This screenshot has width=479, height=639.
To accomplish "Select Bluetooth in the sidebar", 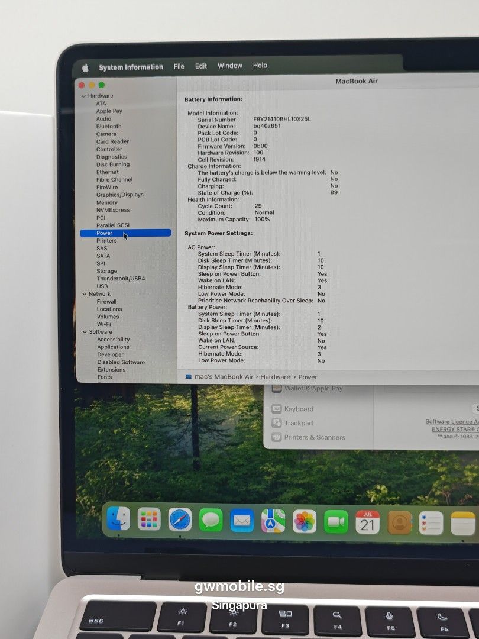I will (109, 127).
